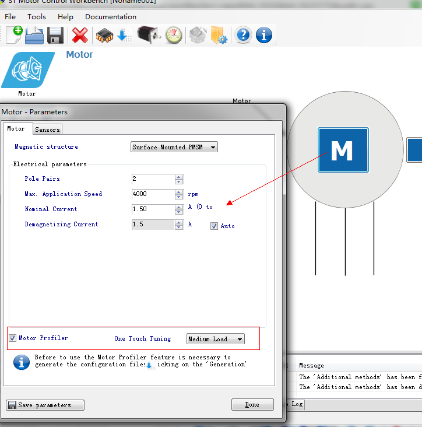Click the blue info icon beside the profiler note
The width and height of the screenshot is (422, 427).
click(21, 362)
